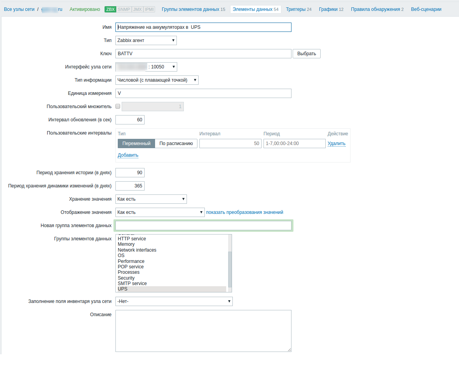Click the Добавить link under custom intervals
This screenshot has height=371, width=459.
coord(127,155)
